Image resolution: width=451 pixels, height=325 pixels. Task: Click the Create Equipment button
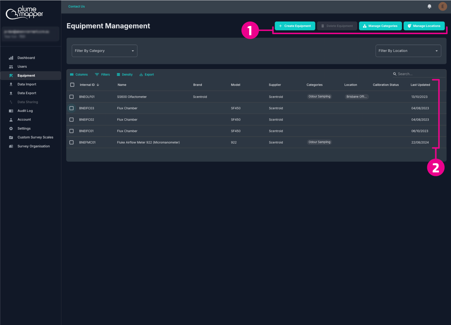click(295, 26)
